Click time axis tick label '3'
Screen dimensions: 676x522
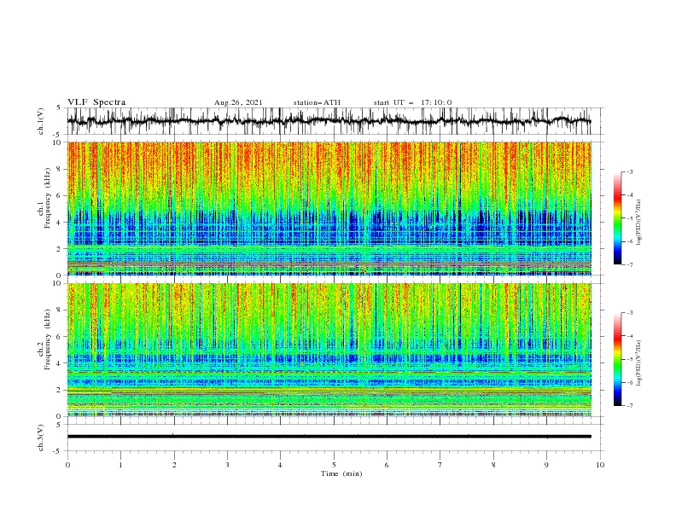[x=227, y=465]
